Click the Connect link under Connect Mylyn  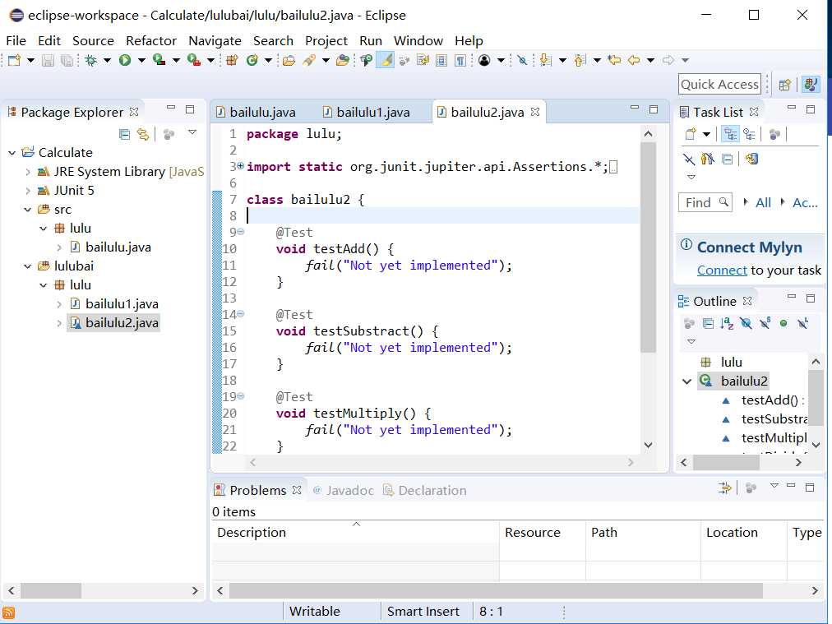tap(722, 270)
